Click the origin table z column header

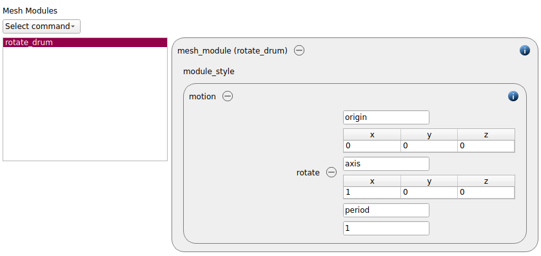[486, 135]
